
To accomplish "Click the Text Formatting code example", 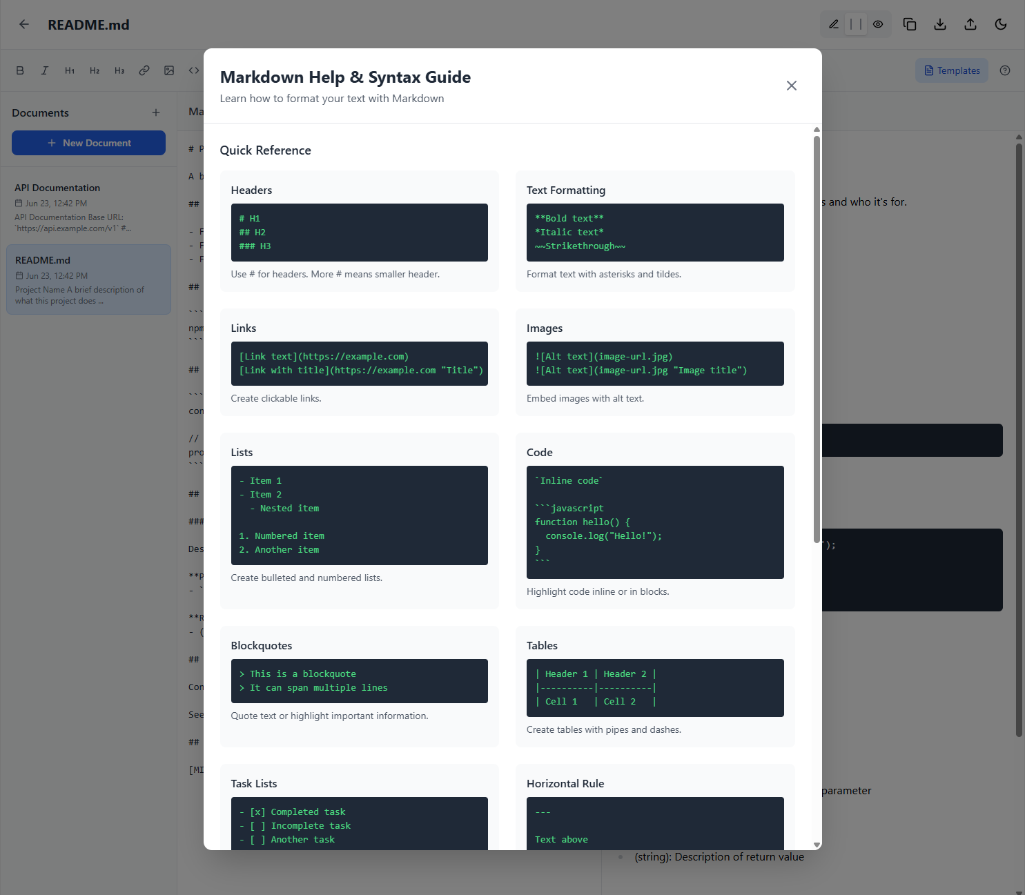I will (x=655, y=233).
